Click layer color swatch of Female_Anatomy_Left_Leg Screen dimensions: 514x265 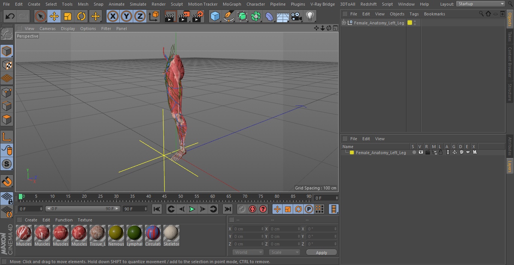pyautogui.click(x=352, y=153)
